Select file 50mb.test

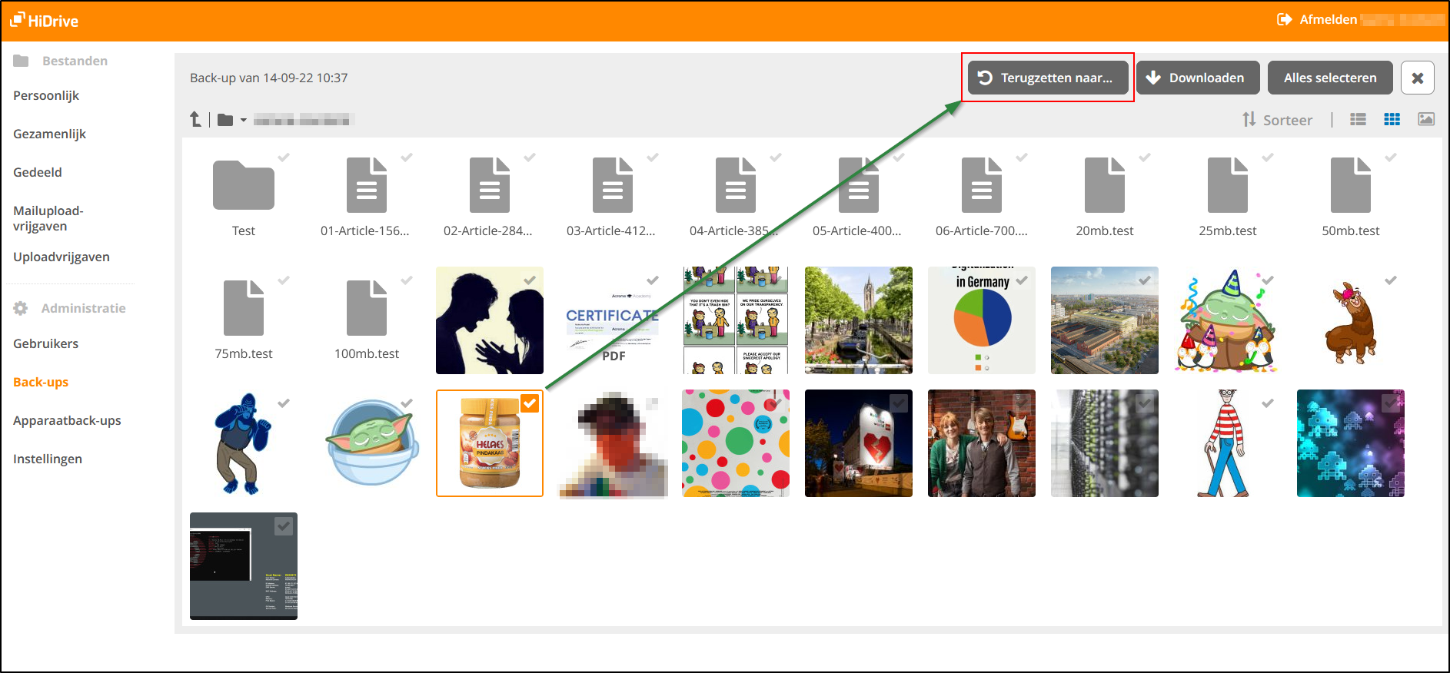click(1351, 185)
